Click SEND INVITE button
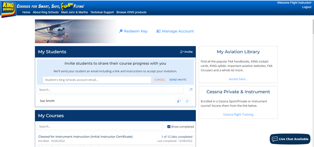Image resolution: width=314 pixels, height=147 pixels. pyautogui.click(x=178, y=80)
